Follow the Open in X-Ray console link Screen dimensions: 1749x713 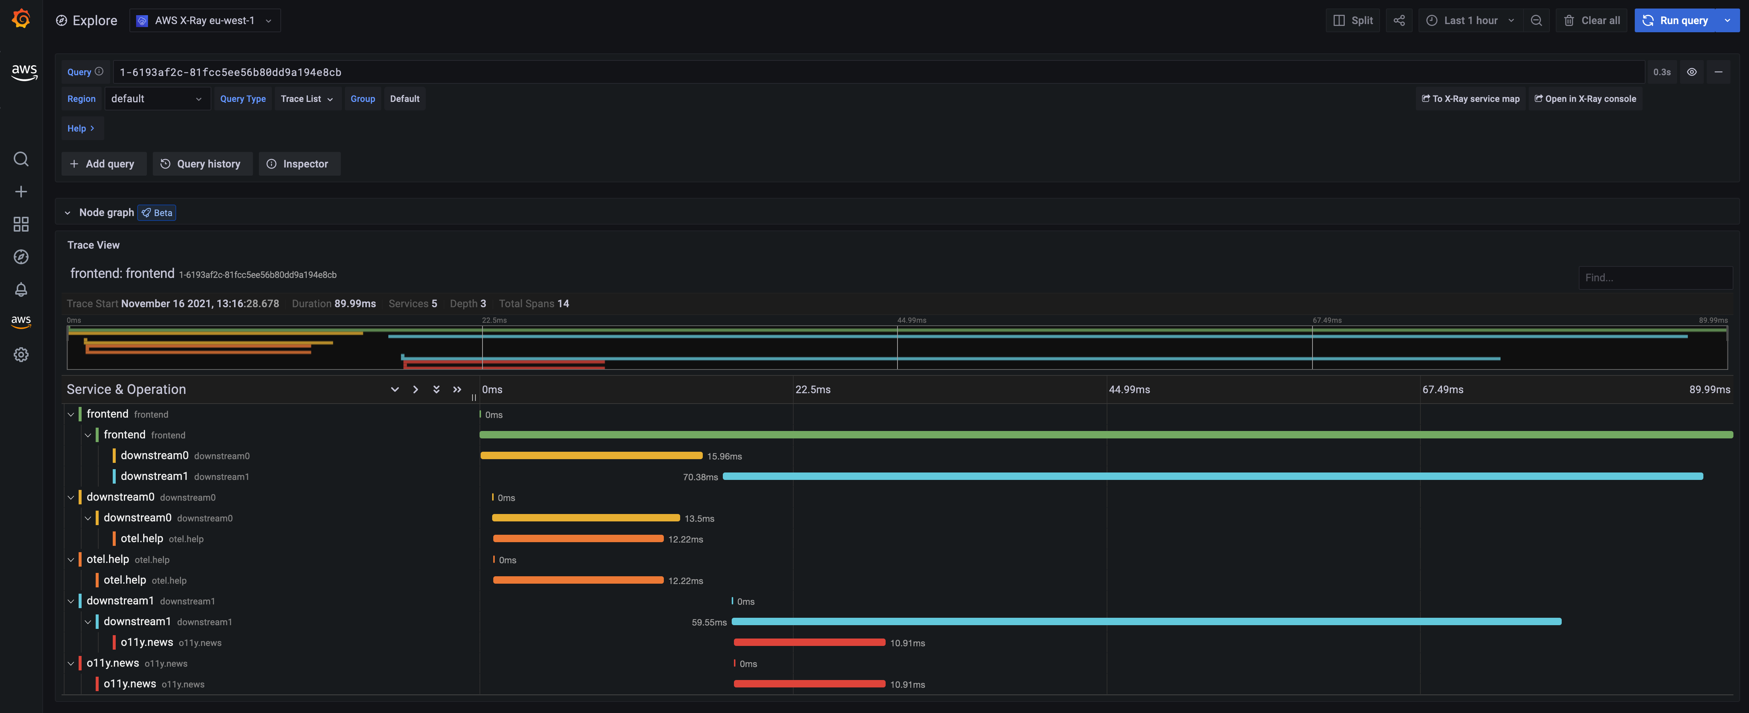pyautogui.click(x=1585, y=98)
